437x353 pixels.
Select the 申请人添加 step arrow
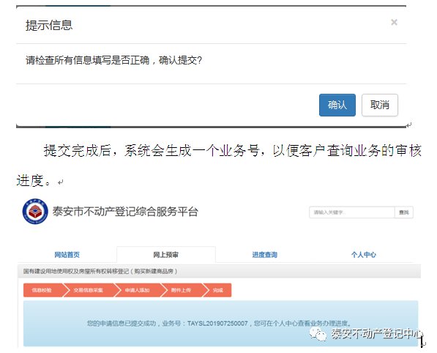[x=138, y=290]
